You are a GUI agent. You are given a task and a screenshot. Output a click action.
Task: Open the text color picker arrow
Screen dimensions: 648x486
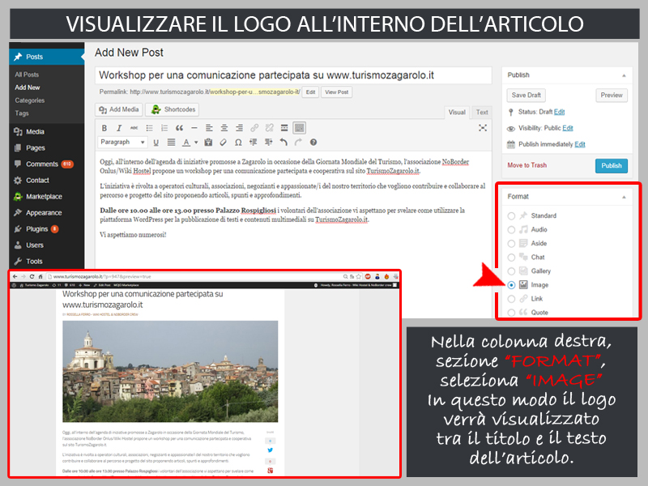(x=196, y=143)
